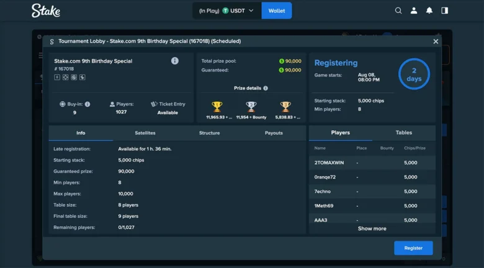Open the search magnifier icon
484x268 pixels.
point(398,11)
